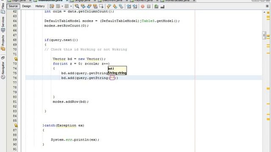This screenshot has height=152, width=271.
Task: Click the Back navigation icon in editor toolbar
Action: point(58,6)
